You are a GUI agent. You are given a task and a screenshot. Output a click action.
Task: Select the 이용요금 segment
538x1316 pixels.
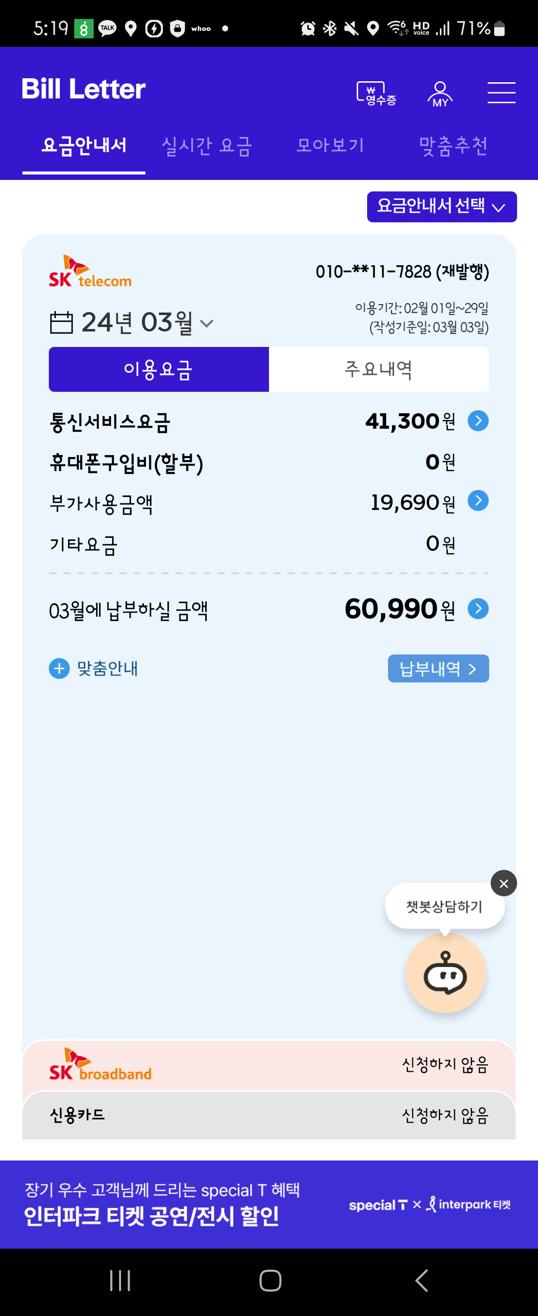tap(159, 369)
